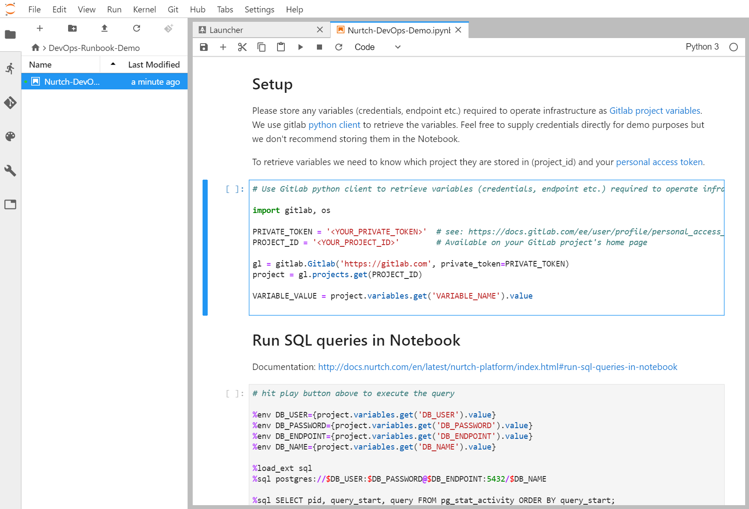The height and width of the screenshot is (509, 749).
Task: Toggle the Name column sort arrow
Action: [x=113, y=64]
